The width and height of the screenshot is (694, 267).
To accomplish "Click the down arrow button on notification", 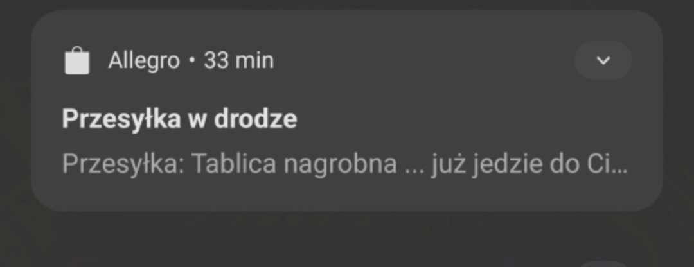I will tap(603, 60).
